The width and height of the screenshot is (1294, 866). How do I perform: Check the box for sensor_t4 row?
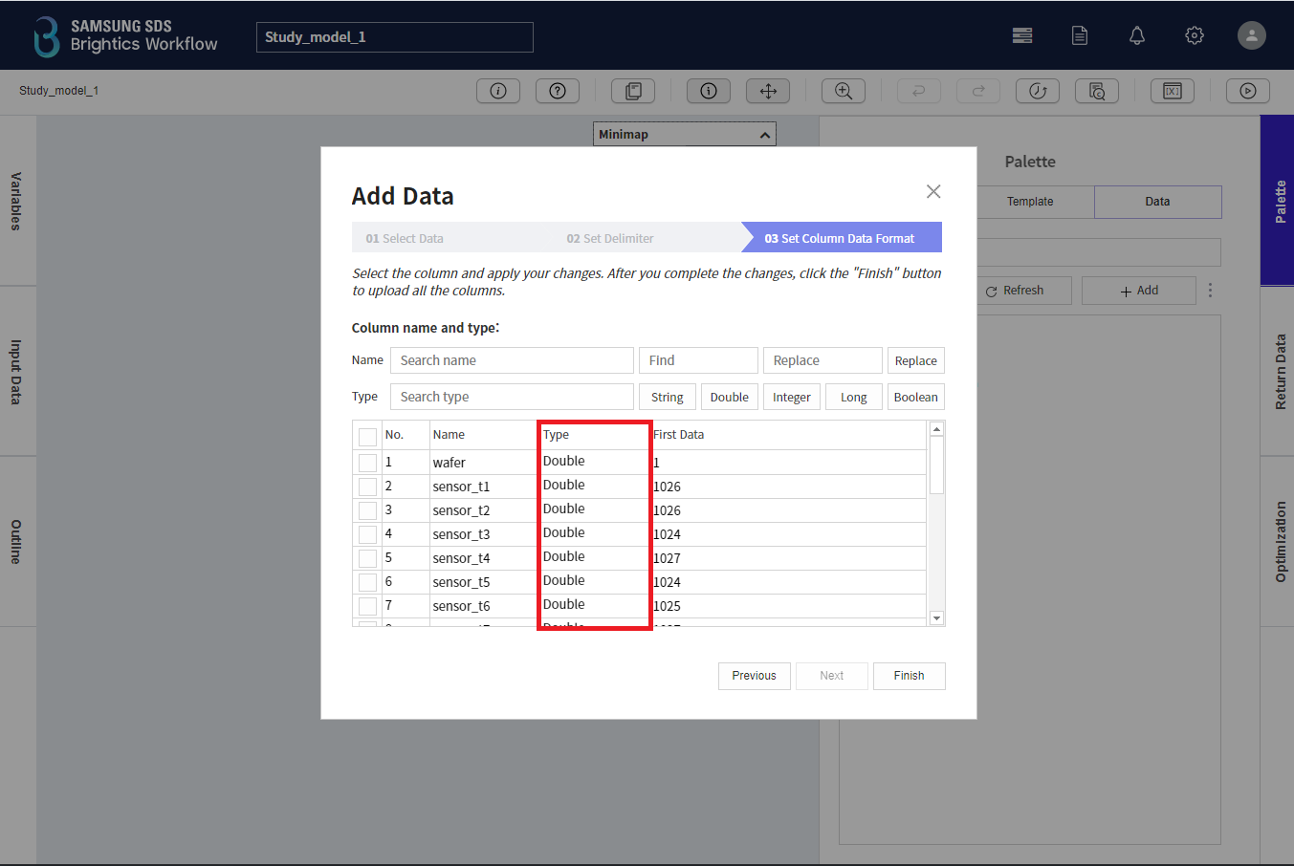click(367, 558)
